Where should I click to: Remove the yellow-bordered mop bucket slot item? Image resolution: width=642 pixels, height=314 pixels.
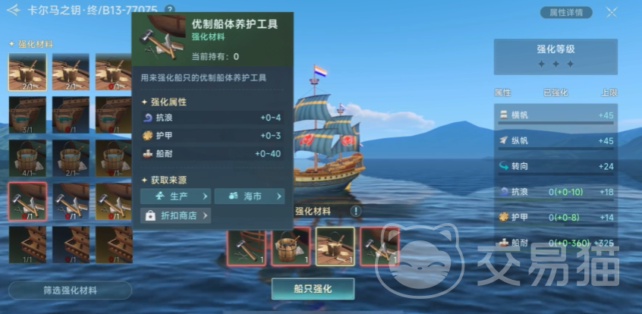(x=335, y=246)
